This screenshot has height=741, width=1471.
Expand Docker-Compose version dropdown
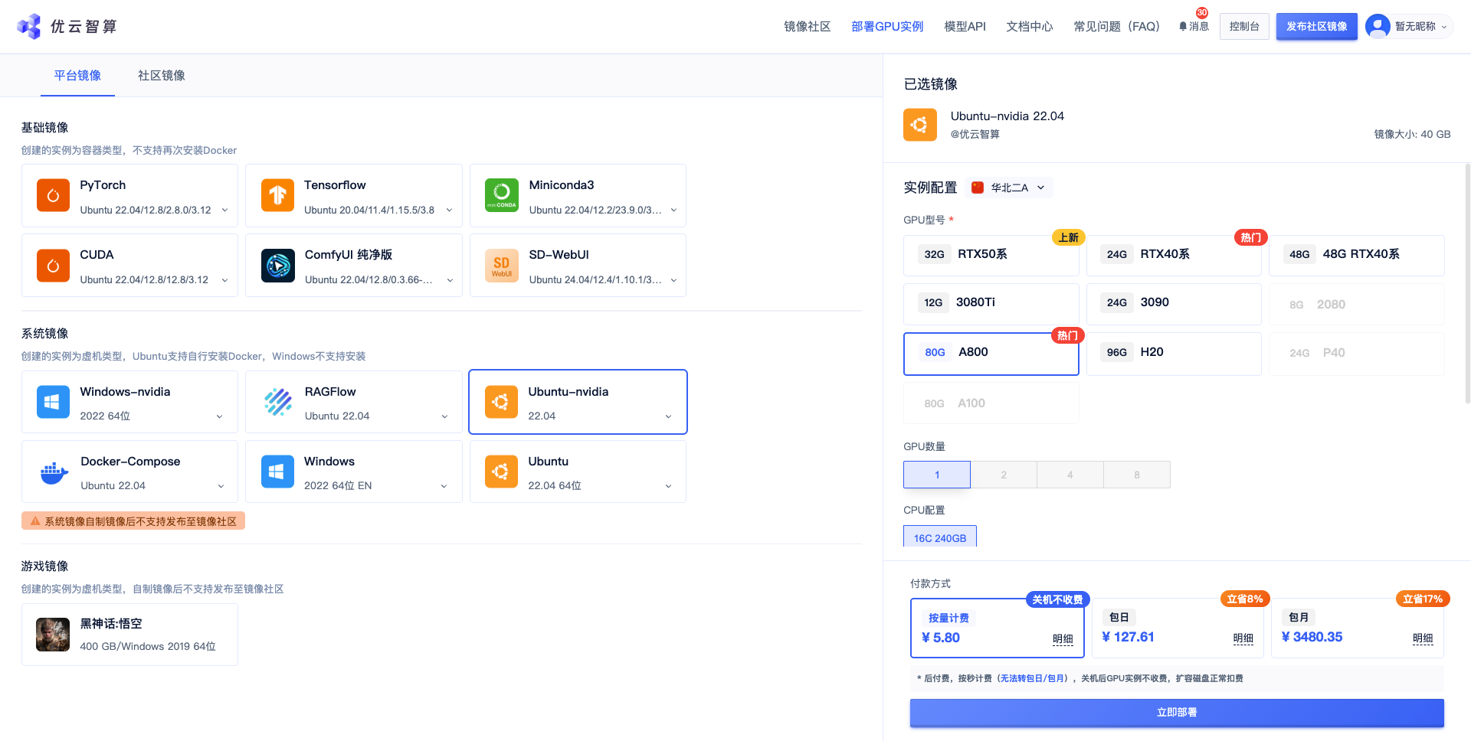[221, 486]
